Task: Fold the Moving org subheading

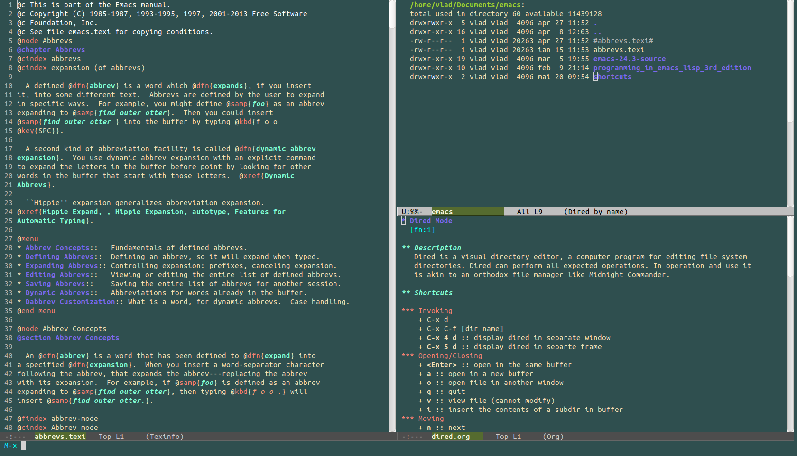Action: point(423,419)
